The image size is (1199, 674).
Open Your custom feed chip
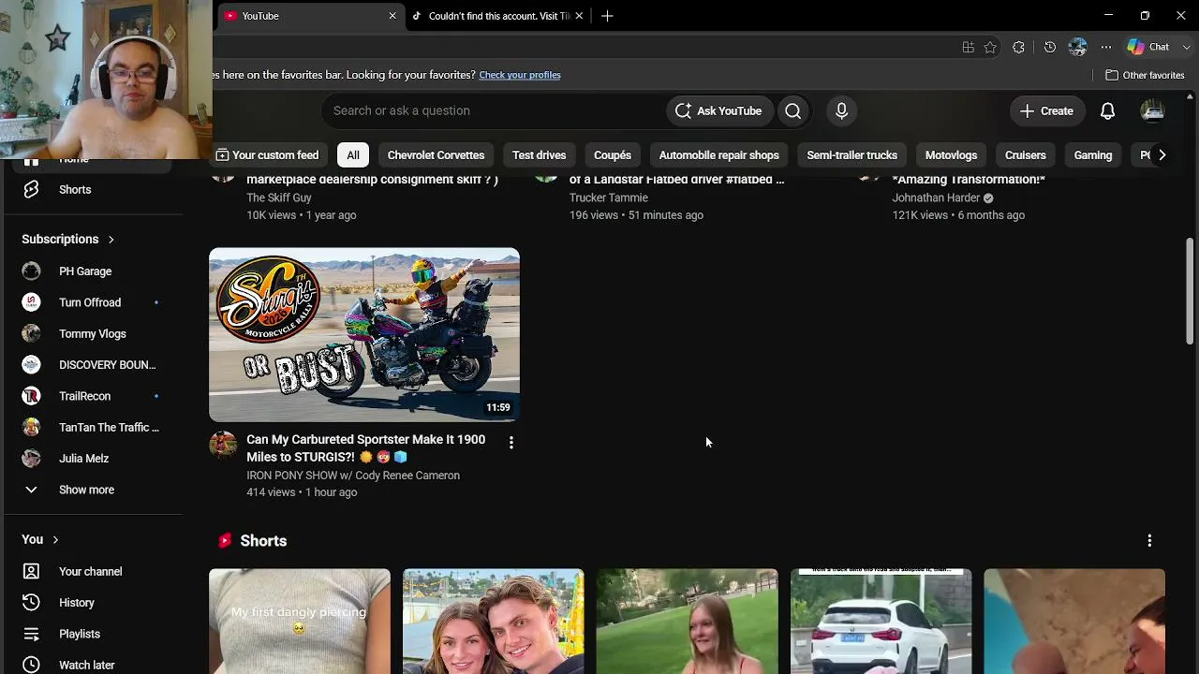(x=267, y=155)
